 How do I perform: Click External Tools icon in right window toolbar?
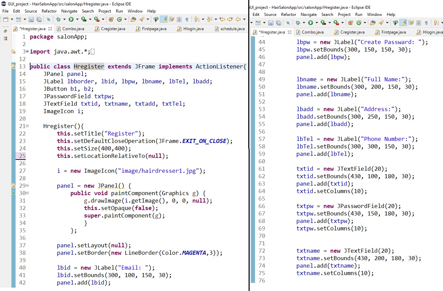point(336,23)
